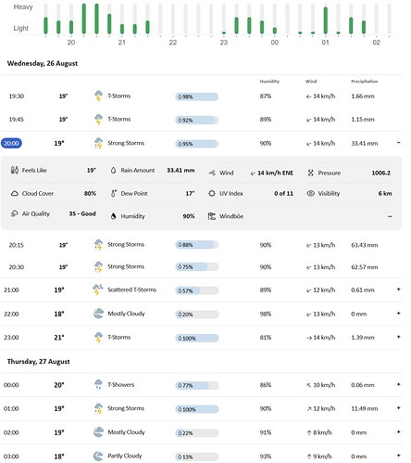
Task: Click the 21:00 precipitation chance bar 57%
Action: click(197, 290)
